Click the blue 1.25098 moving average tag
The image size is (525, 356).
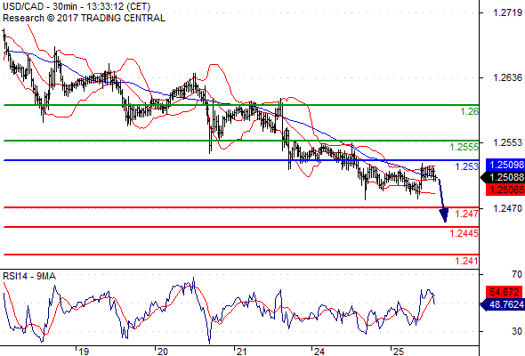pyautogui.click(x=505, y=165)
